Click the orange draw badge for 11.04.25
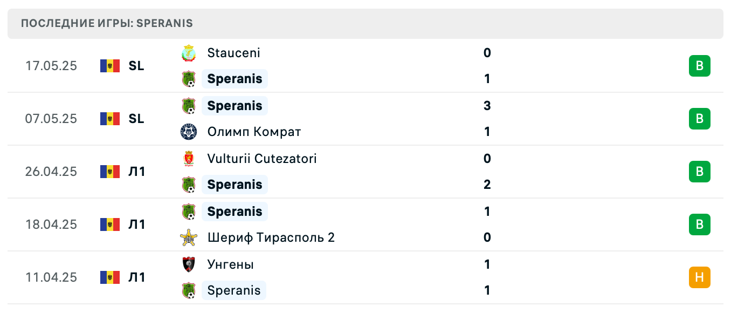731x313 pixels. [x=699, y=277]
